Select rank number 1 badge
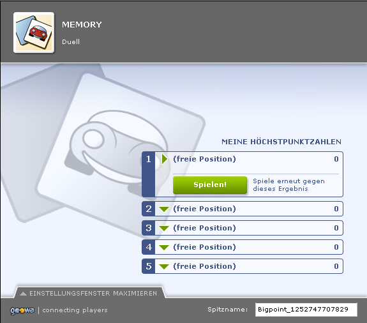The width and height of the screenshot is (367, 323). [148, 174]
